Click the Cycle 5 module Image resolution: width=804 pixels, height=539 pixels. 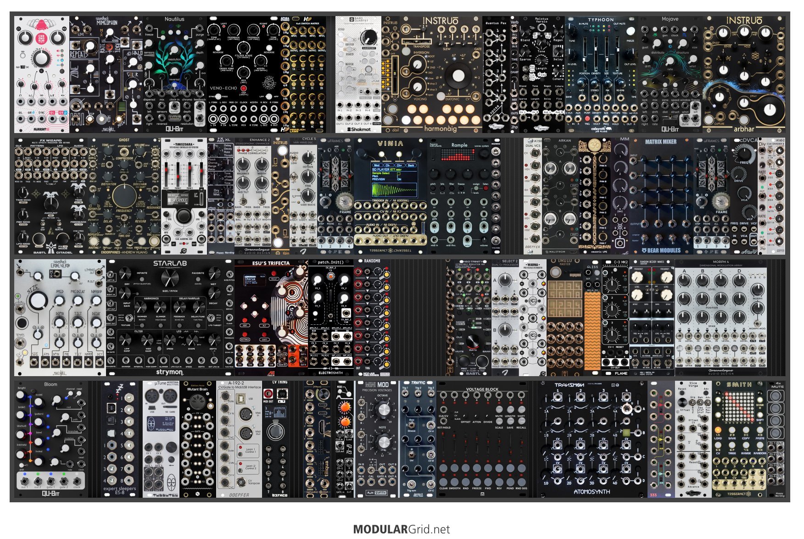point(303,196)
